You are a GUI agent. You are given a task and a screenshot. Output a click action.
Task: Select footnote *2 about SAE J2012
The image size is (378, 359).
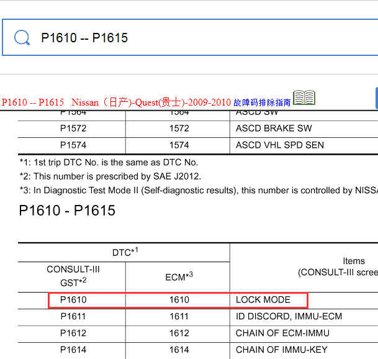(110, 176)
